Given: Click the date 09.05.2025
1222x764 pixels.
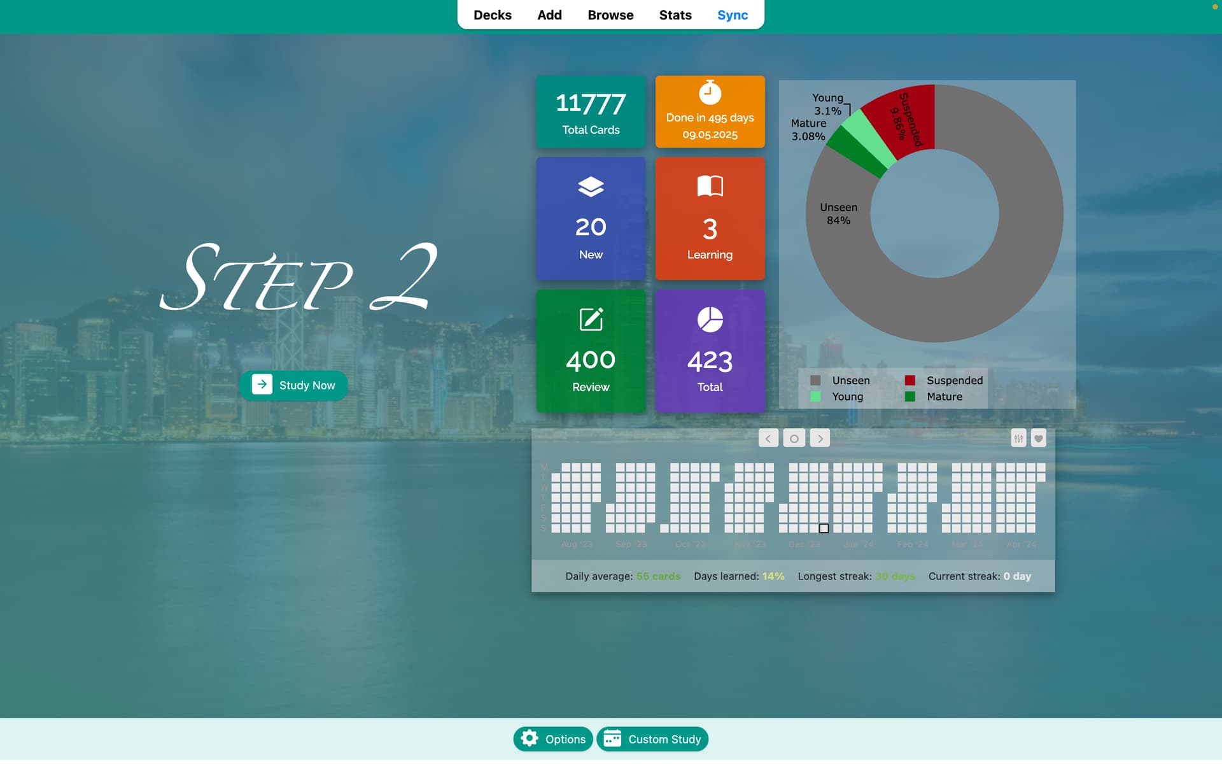Looking at the screenshot, I should tap(710, 135).
